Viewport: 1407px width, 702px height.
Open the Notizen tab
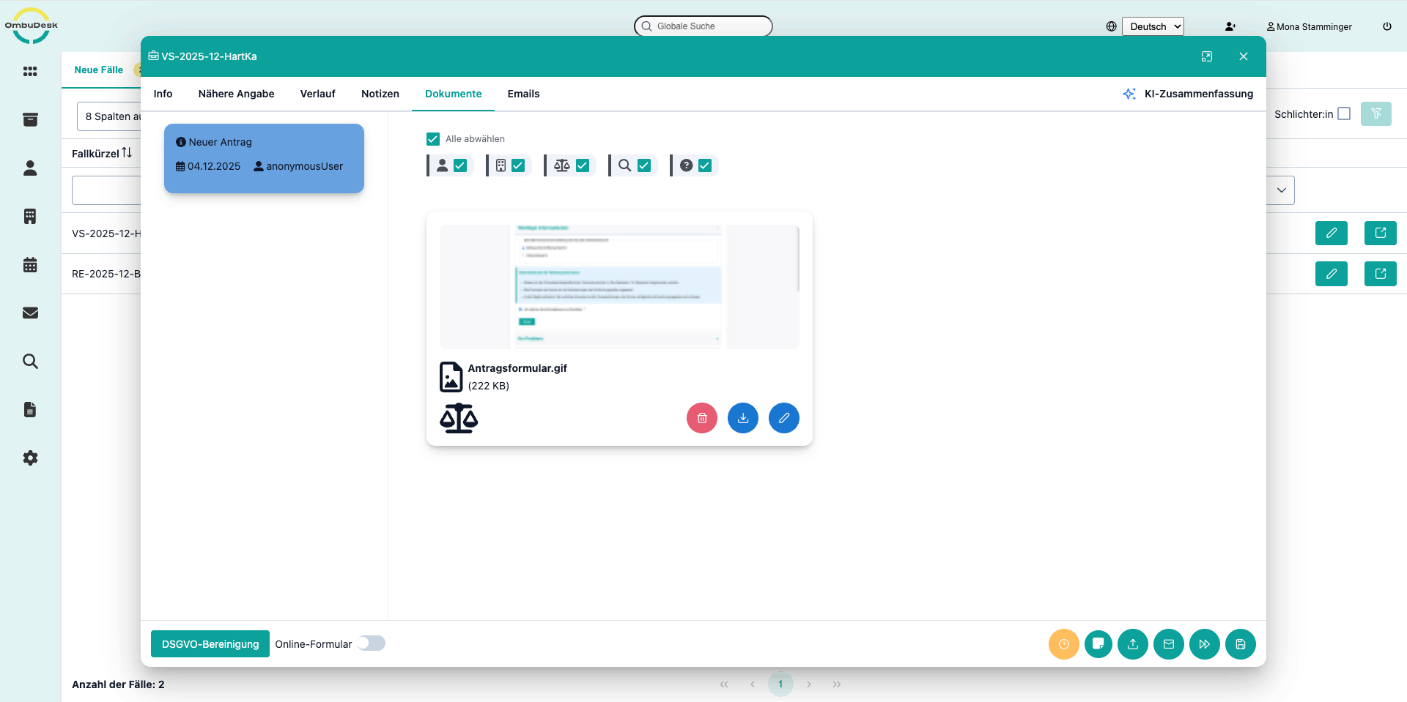(380, 94)
